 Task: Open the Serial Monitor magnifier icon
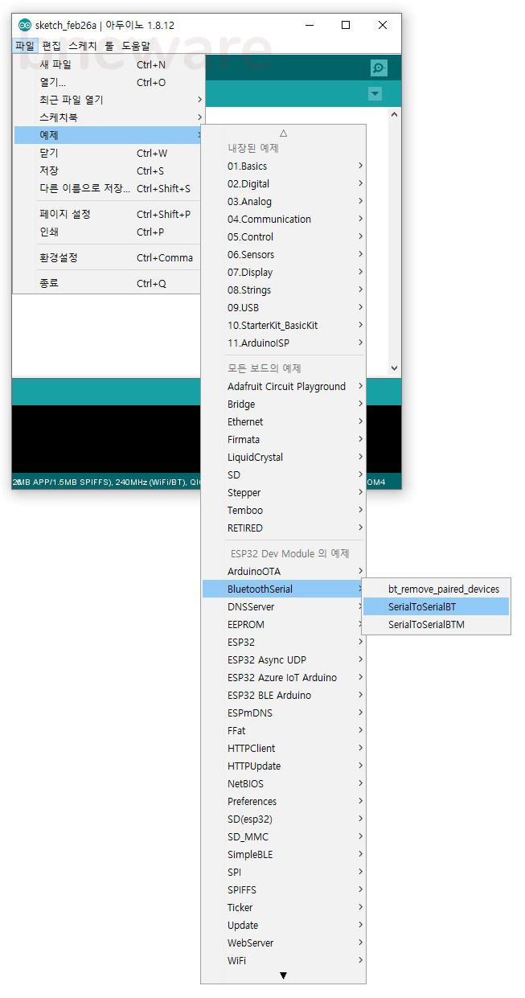point(379,68)
